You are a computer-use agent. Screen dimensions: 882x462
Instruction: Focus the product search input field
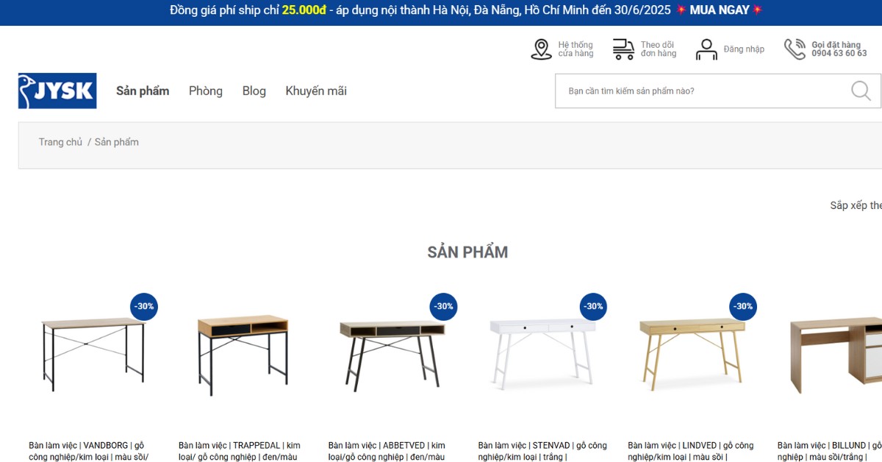coord(703,91)
